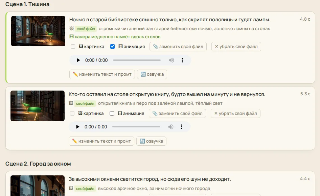Open green lamp thumbnail in second card
Image resolution: width=320 pixels, height=196 pixels.
tap(38, 106)
